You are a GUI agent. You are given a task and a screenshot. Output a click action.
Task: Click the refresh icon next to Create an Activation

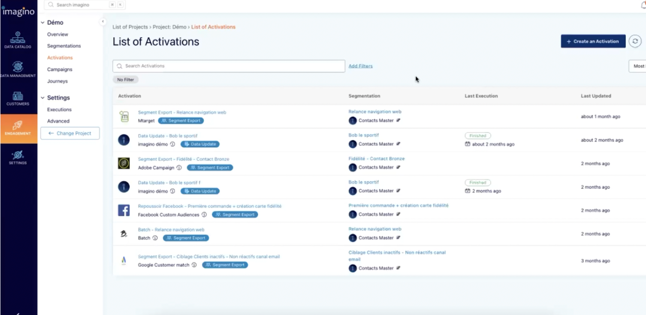click(635, 42)
